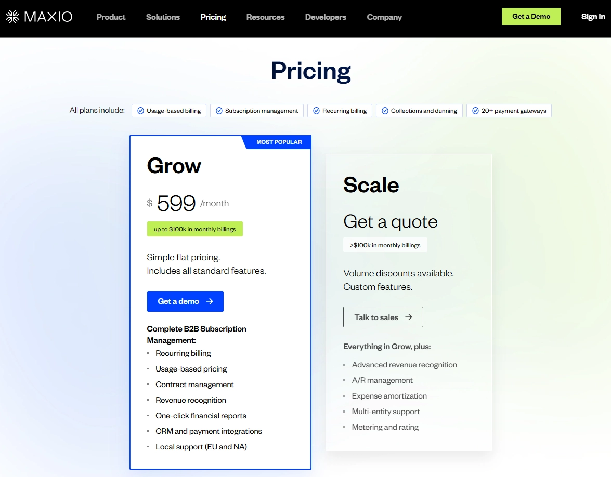
Task: Open the Company navigation link
Action: (384, 17)
